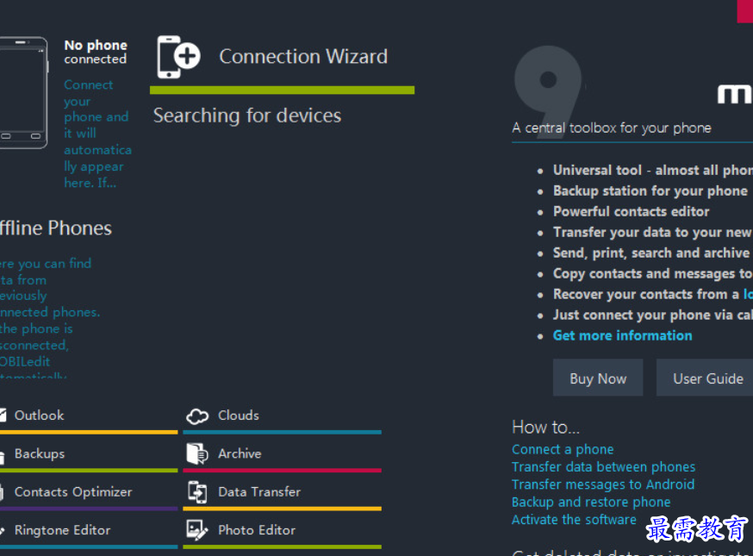Follow the Get more information link
The image size is (753, 556).
tap(622, 335)
